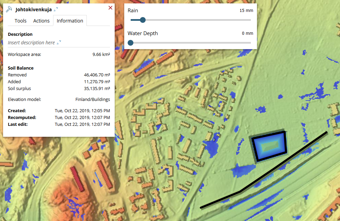Click the Removed soil value 46,406.70 m³

pyautogui.click(x=97, y=75)
